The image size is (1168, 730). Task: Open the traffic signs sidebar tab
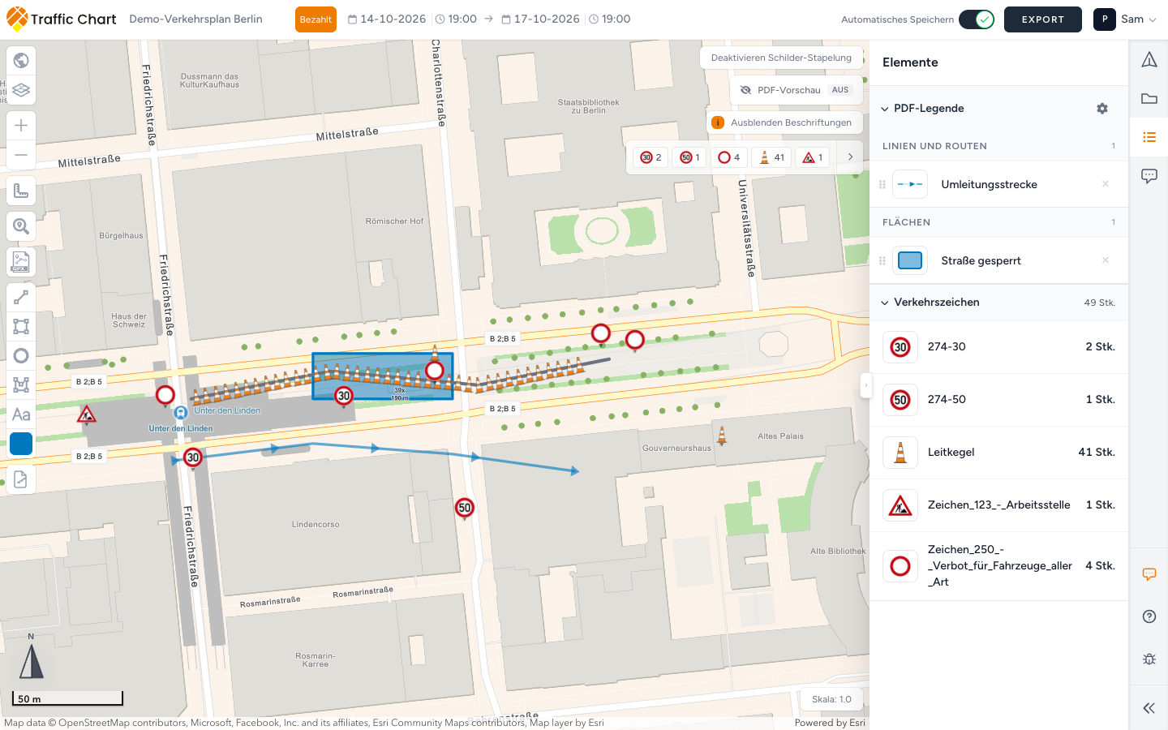coord(1149,59)
